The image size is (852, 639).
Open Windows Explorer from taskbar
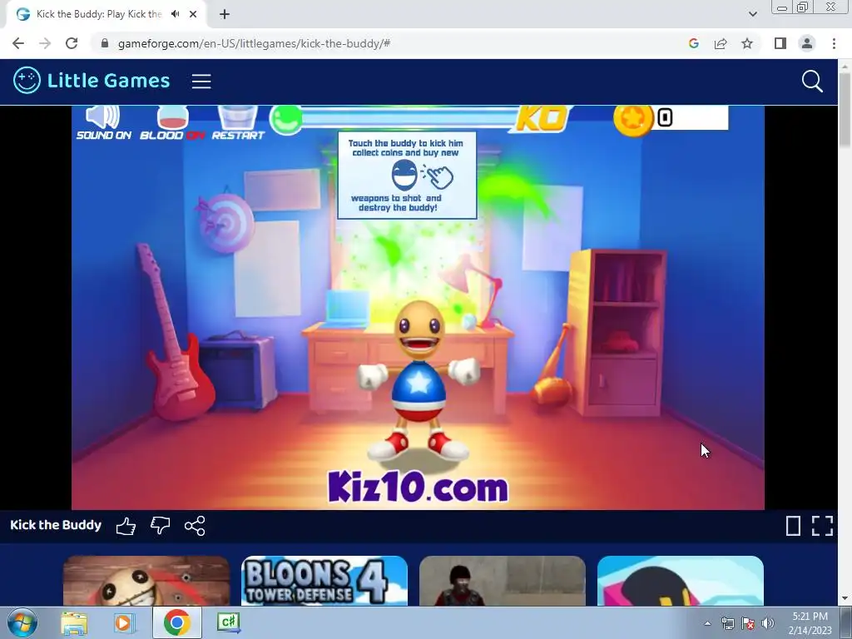(x=74, y=622)
